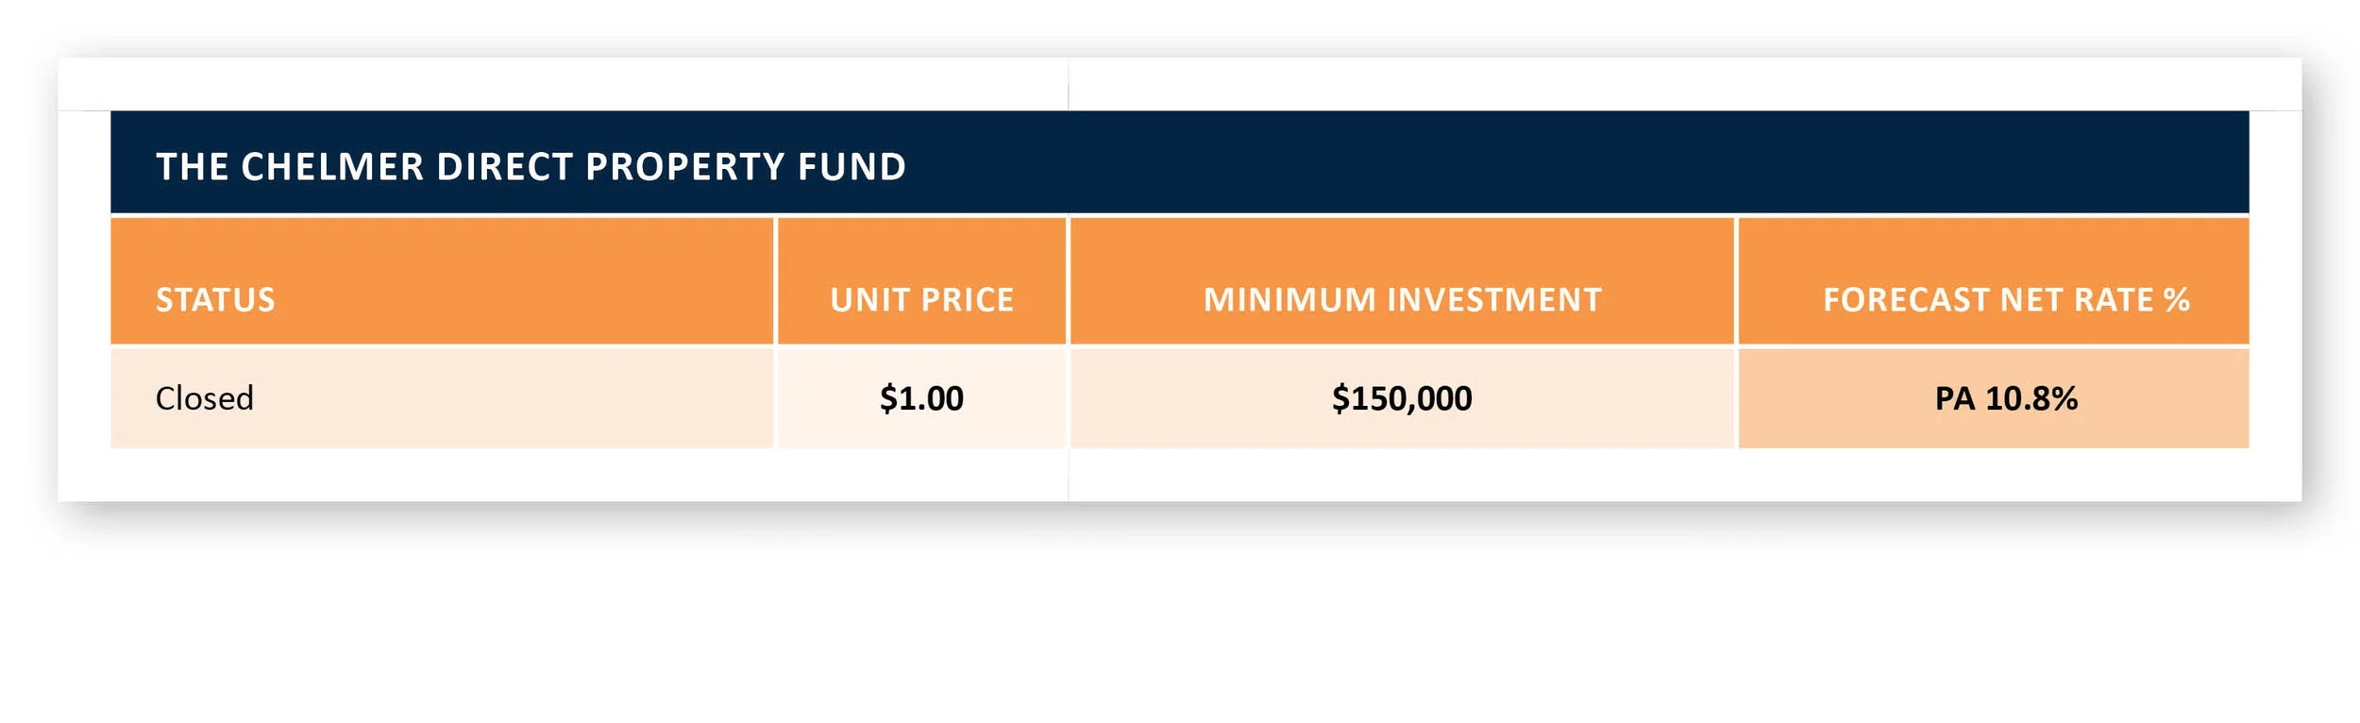Image resolution: width=2360 pixels, height=723 pixels.
Task: Click the $150,000 minimum investment value
Action: (x=1402, y=398)
